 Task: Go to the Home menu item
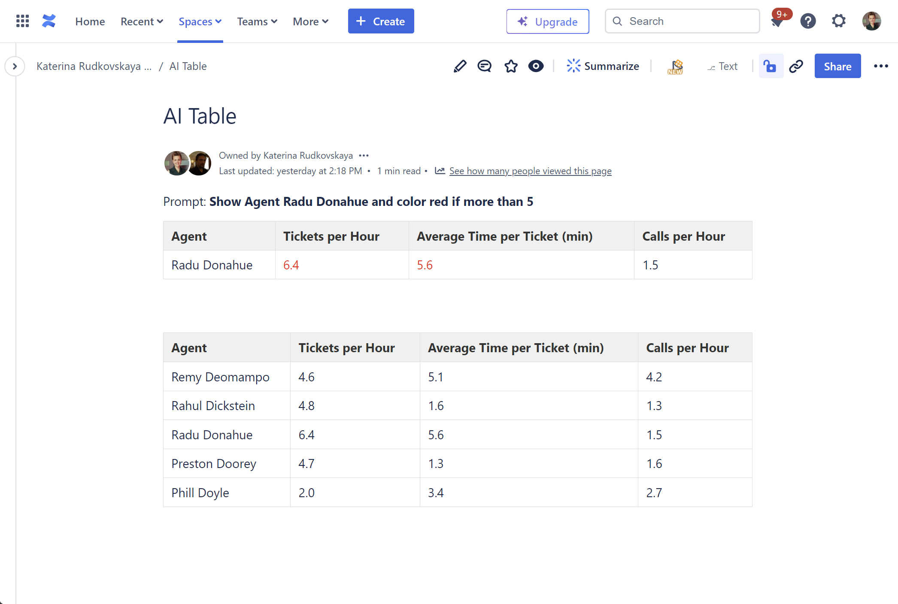(90, 21)
